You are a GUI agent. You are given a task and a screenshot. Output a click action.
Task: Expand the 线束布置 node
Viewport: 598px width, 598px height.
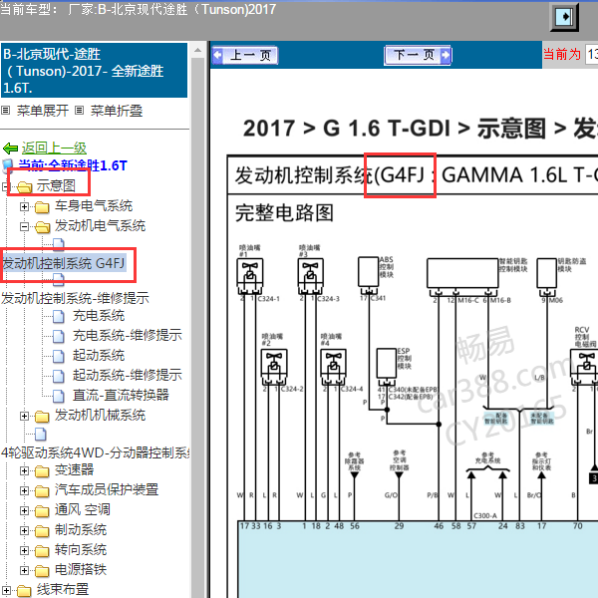coord(7,590)
